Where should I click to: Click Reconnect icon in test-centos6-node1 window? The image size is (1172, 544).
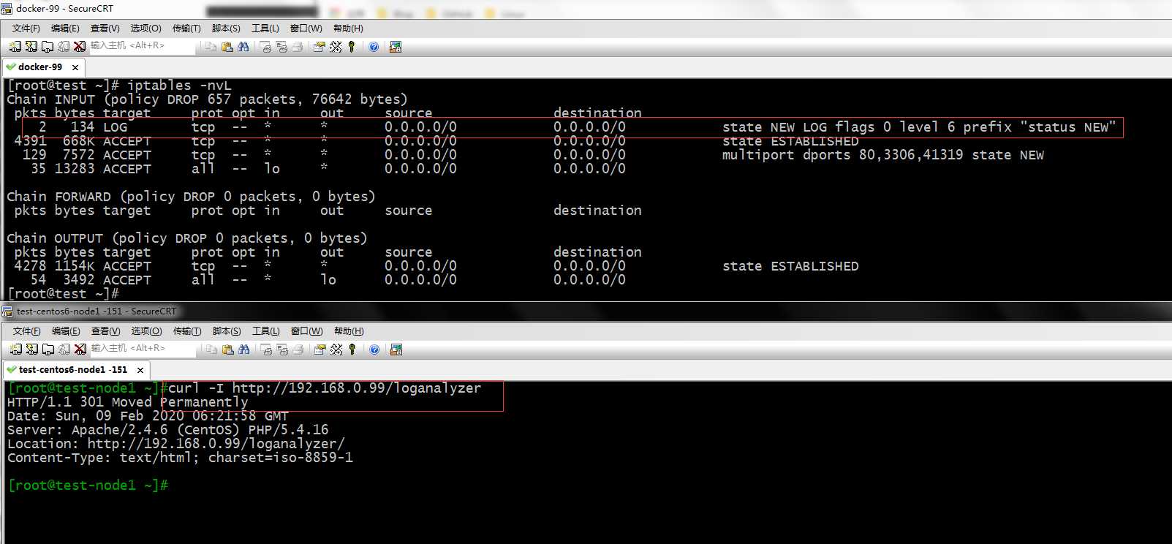click(64, 349)
